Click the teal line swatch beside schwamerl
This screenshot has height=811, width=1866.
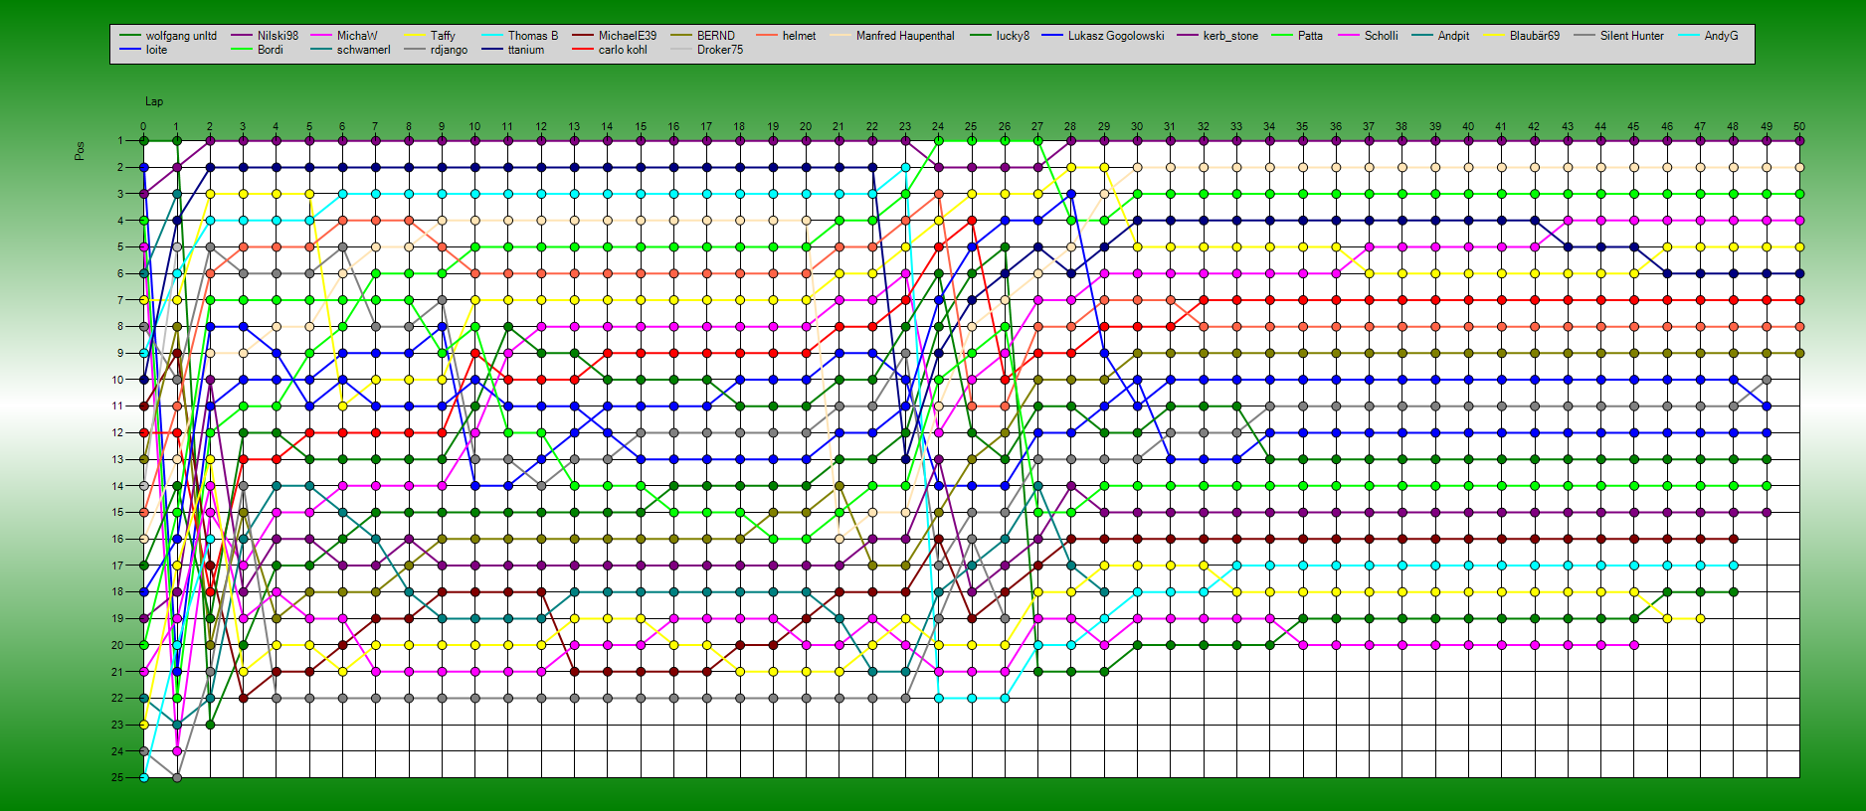(x=321, y=50)
